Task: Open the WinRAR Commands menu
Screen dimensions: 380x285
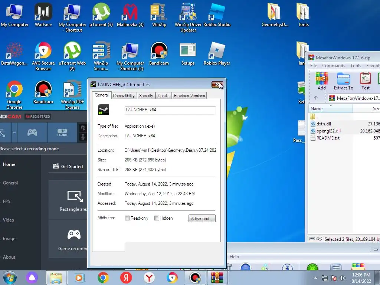Action: pos(334,66)
